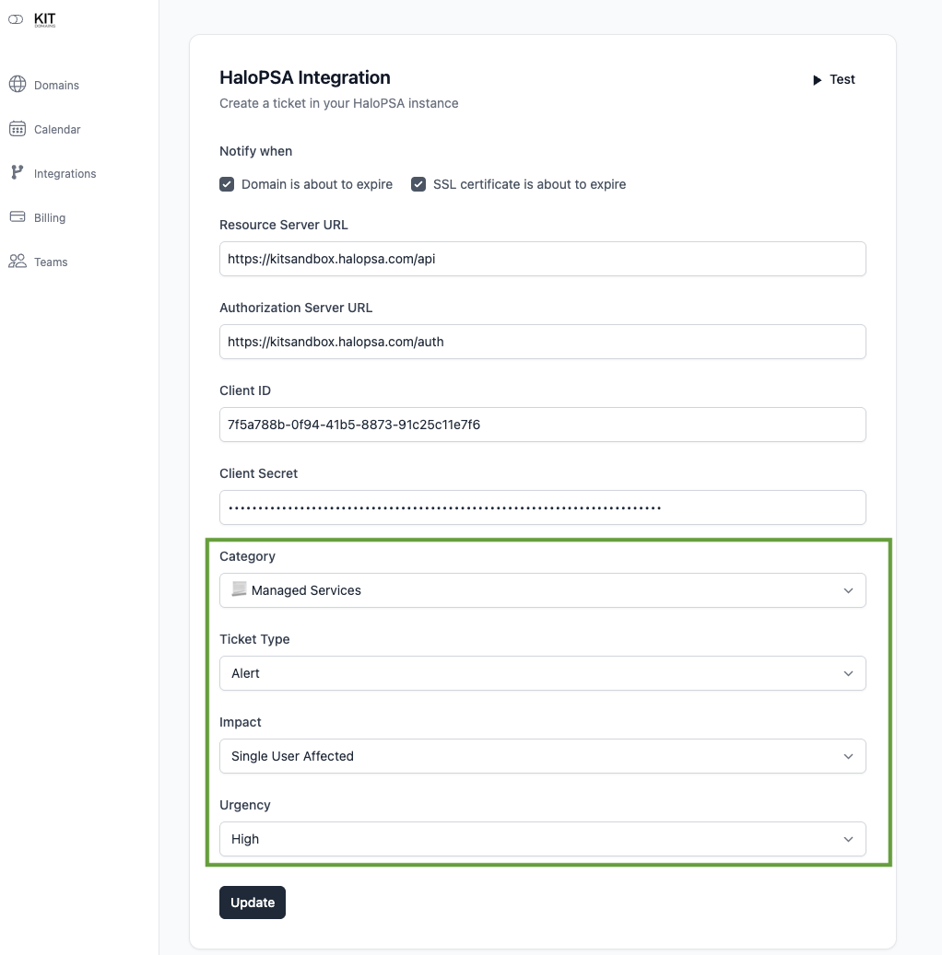Uncheck Domain is about to expire

[x=226, y=183]
